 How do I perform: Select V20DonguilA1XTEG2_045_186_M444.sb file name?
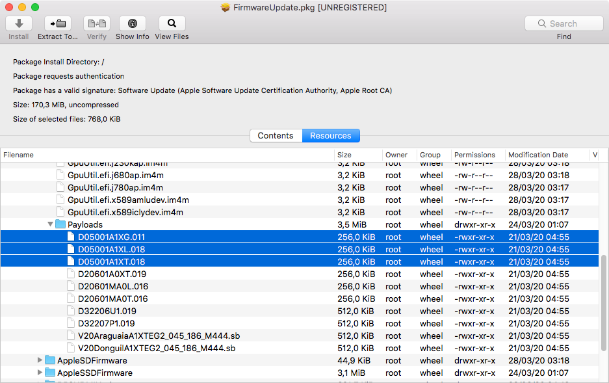(157, 349)
